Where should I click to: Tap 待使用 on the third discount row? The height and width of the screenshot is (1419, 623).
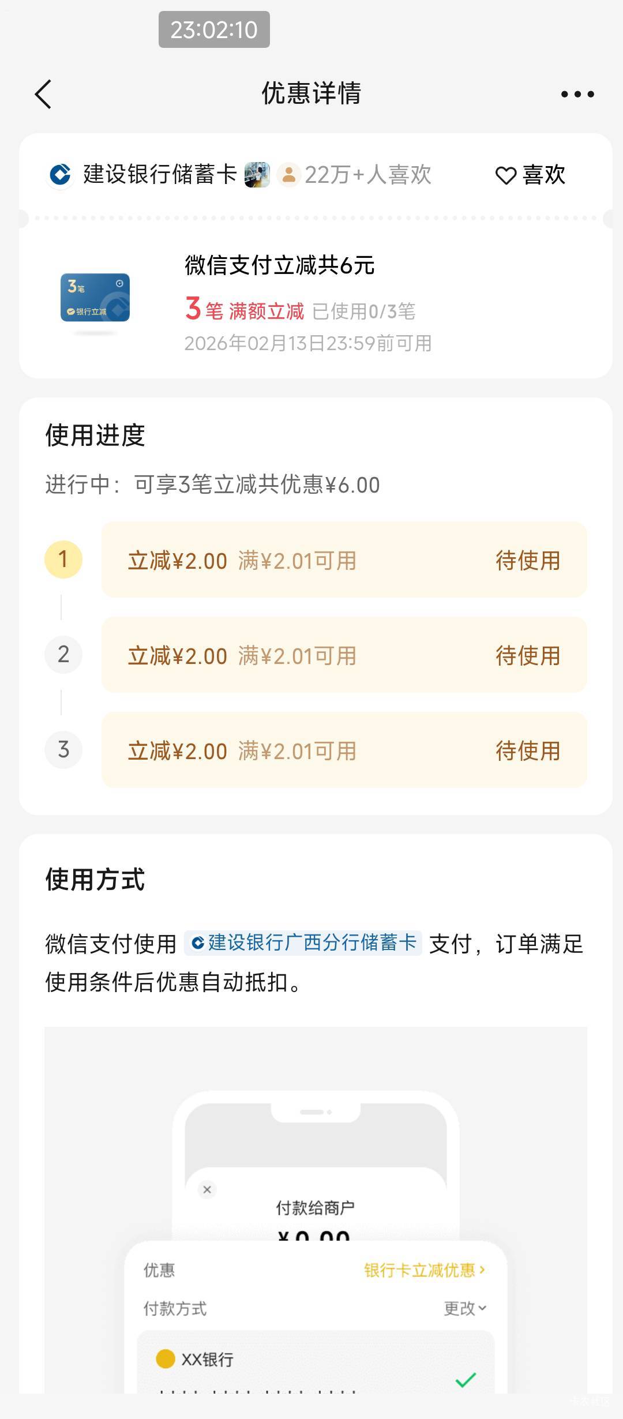pos(528,750)
